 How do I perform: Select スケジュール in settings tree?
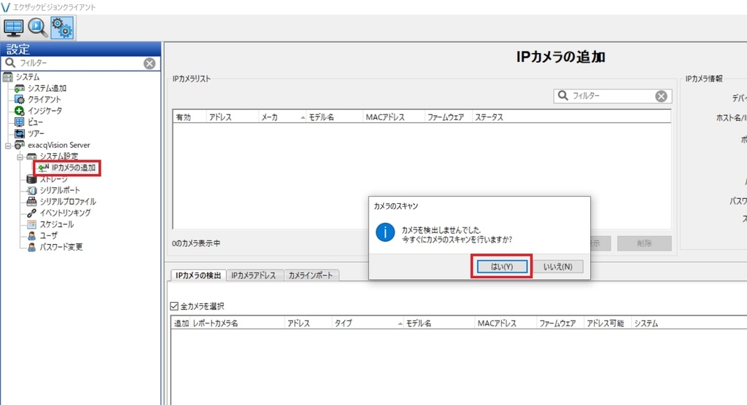pyautogui.click(x=56, y=224)
